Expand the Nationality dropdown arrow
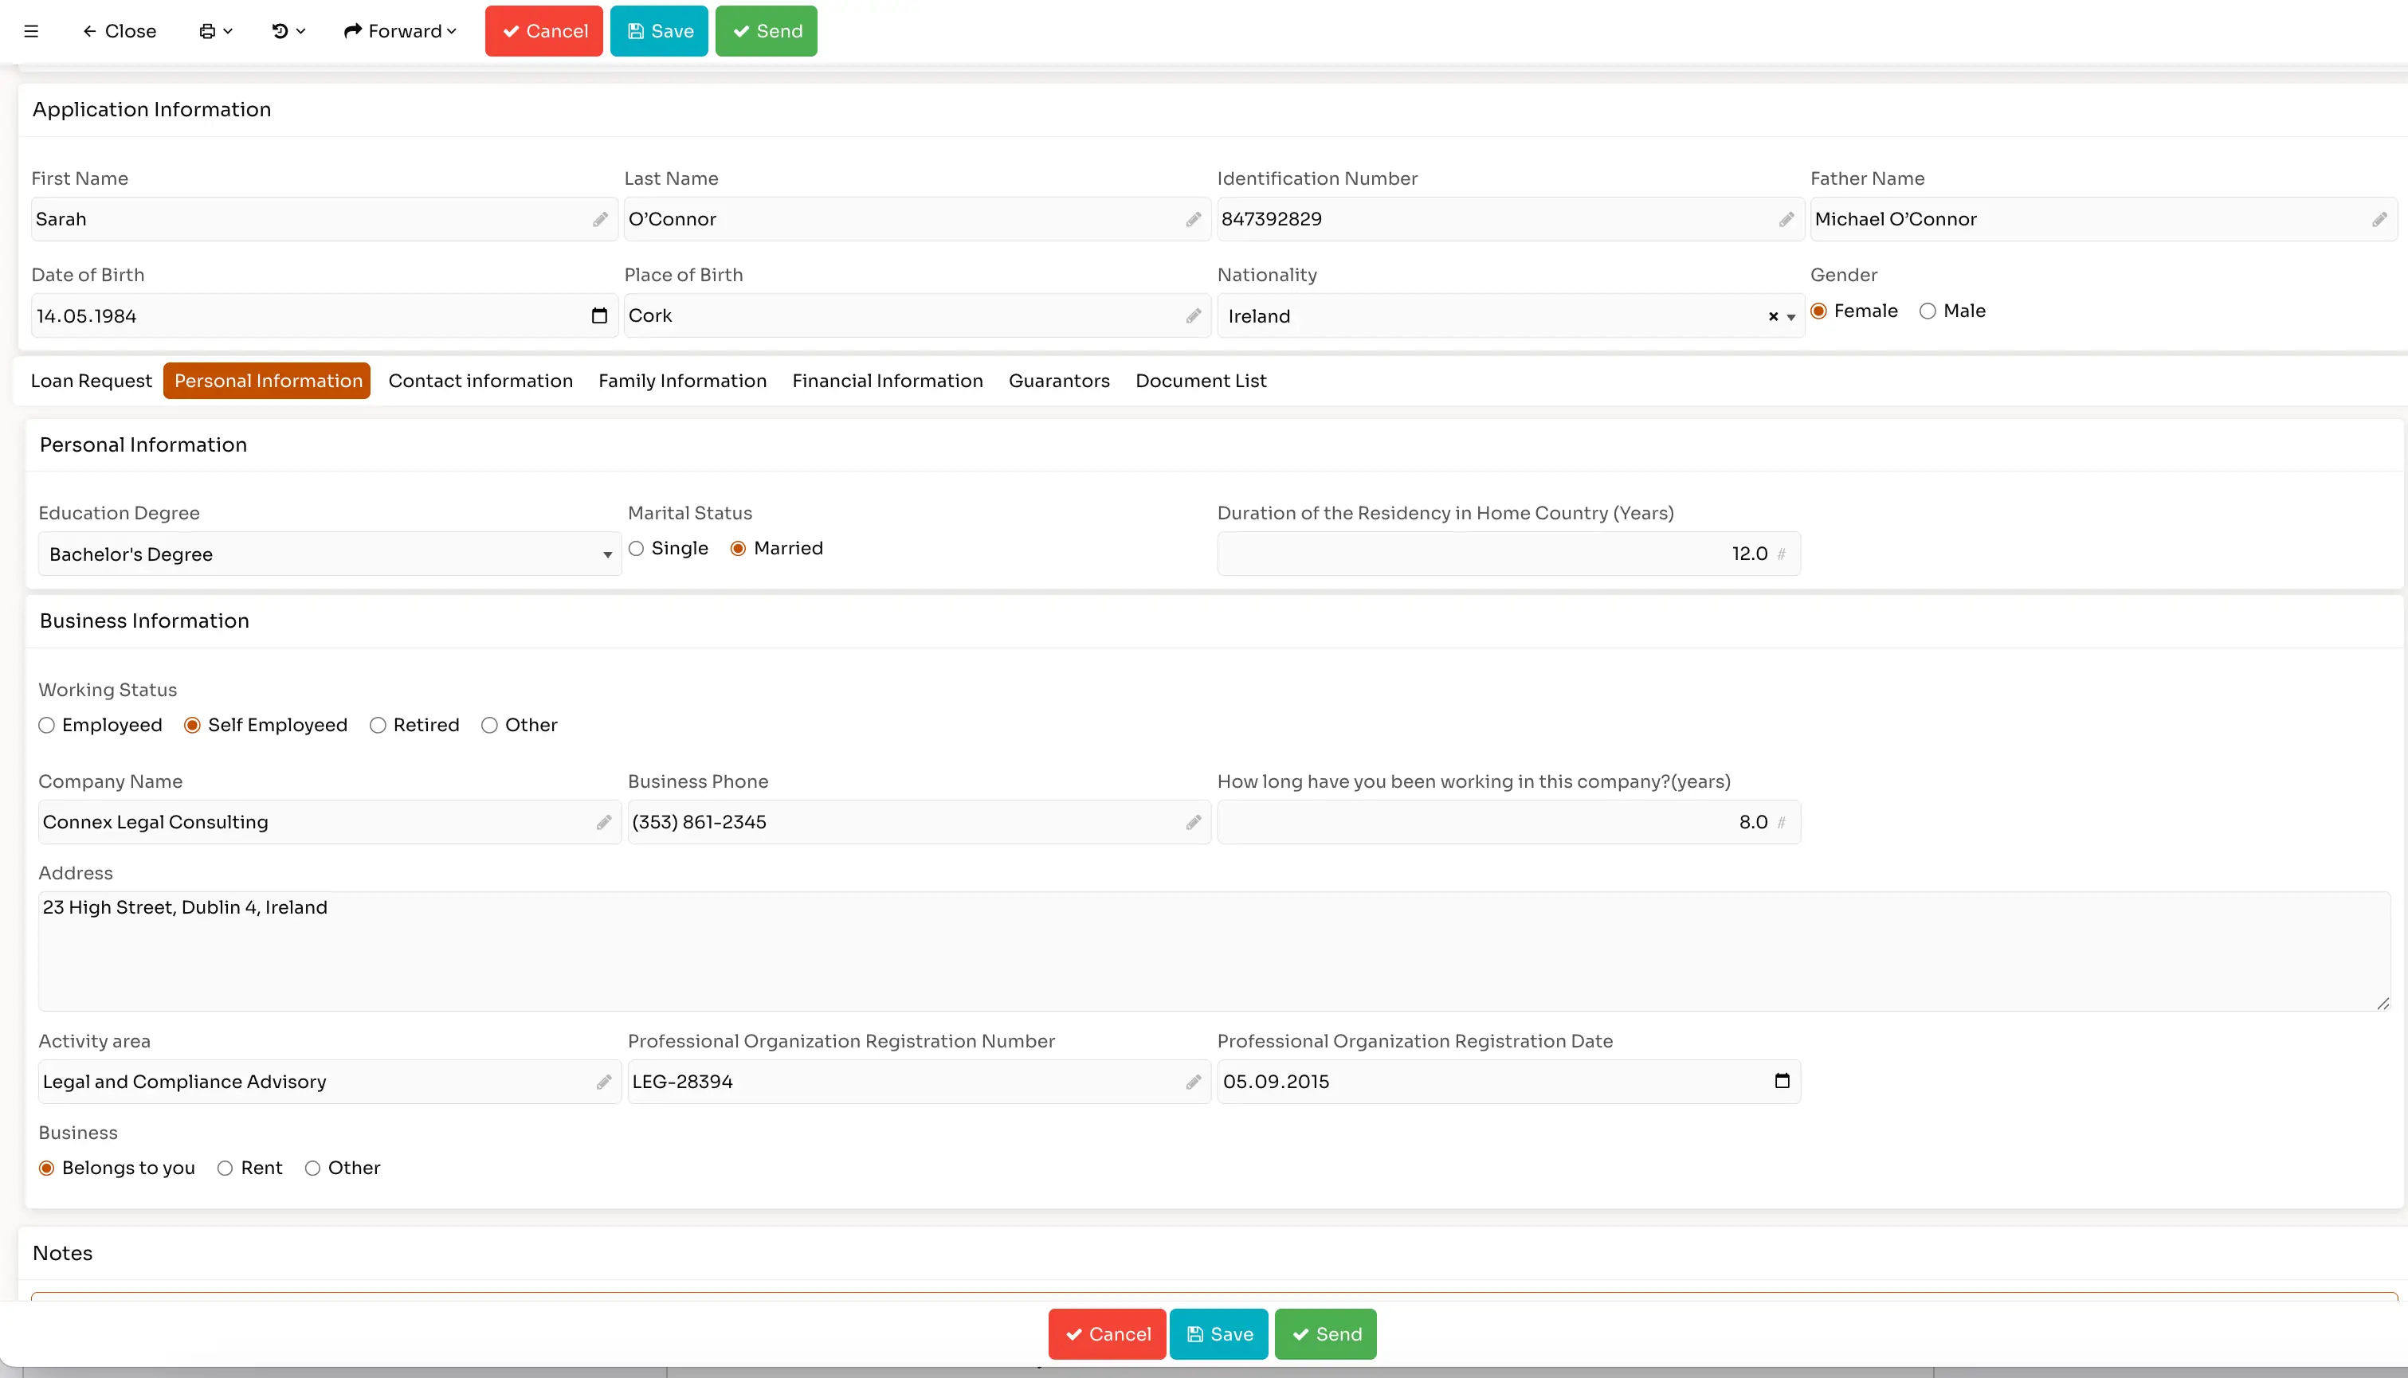The height and width of the screenshot is (1378, 2408). pos(1790,317)
